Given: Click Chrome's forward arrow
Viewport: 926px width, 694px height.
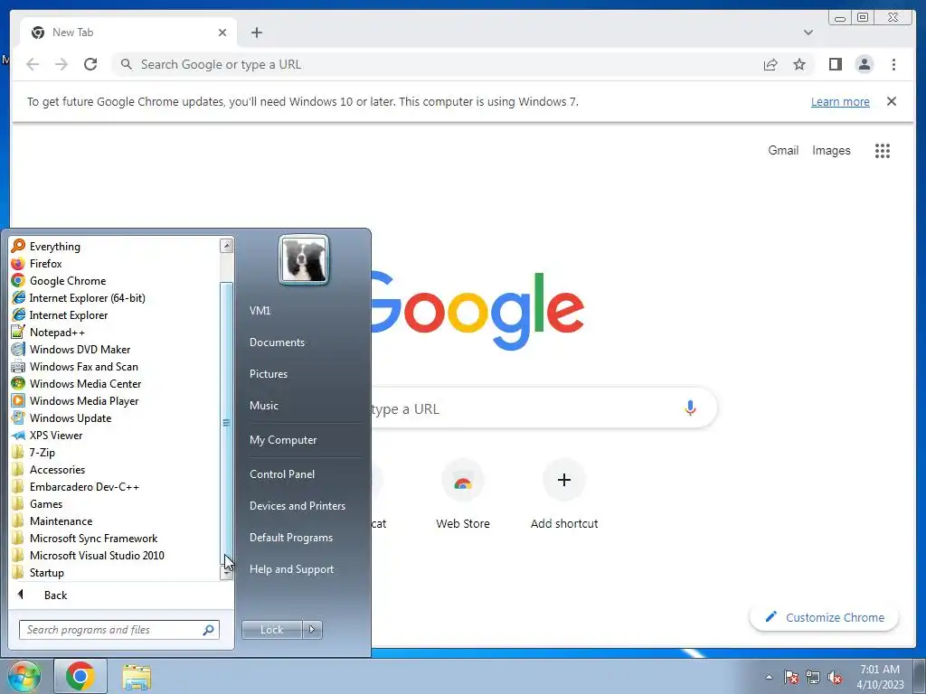Looking at the screenshot, I should click(61, 64).
